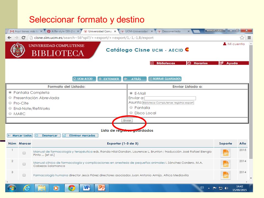Screen dimensions: 264x198
Task: Click the address bar URL
Action: (94, 38)
